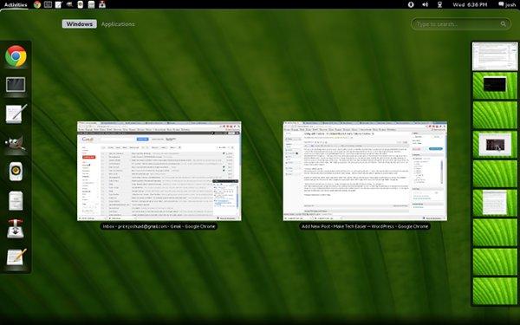Switch to the workspace with the black terminal window

click(x=495, y=86)
